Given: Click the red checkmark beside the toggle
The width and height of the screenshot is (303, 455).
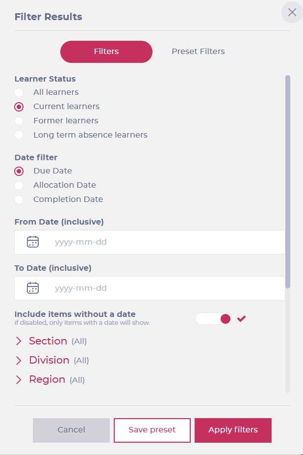Looking at the screenshot, I should (241, 318).
